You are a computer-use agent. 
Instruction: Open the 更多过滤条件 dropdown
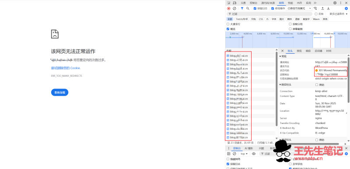pos(339,14)
